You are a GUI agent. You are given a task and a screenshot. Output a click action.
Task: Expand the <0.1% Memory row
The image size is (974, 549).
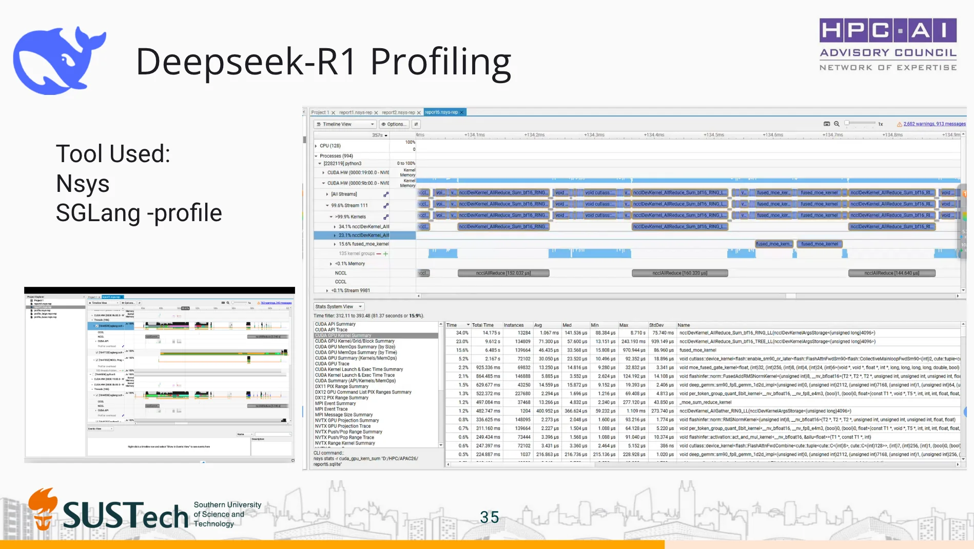[x=331, y=264]
